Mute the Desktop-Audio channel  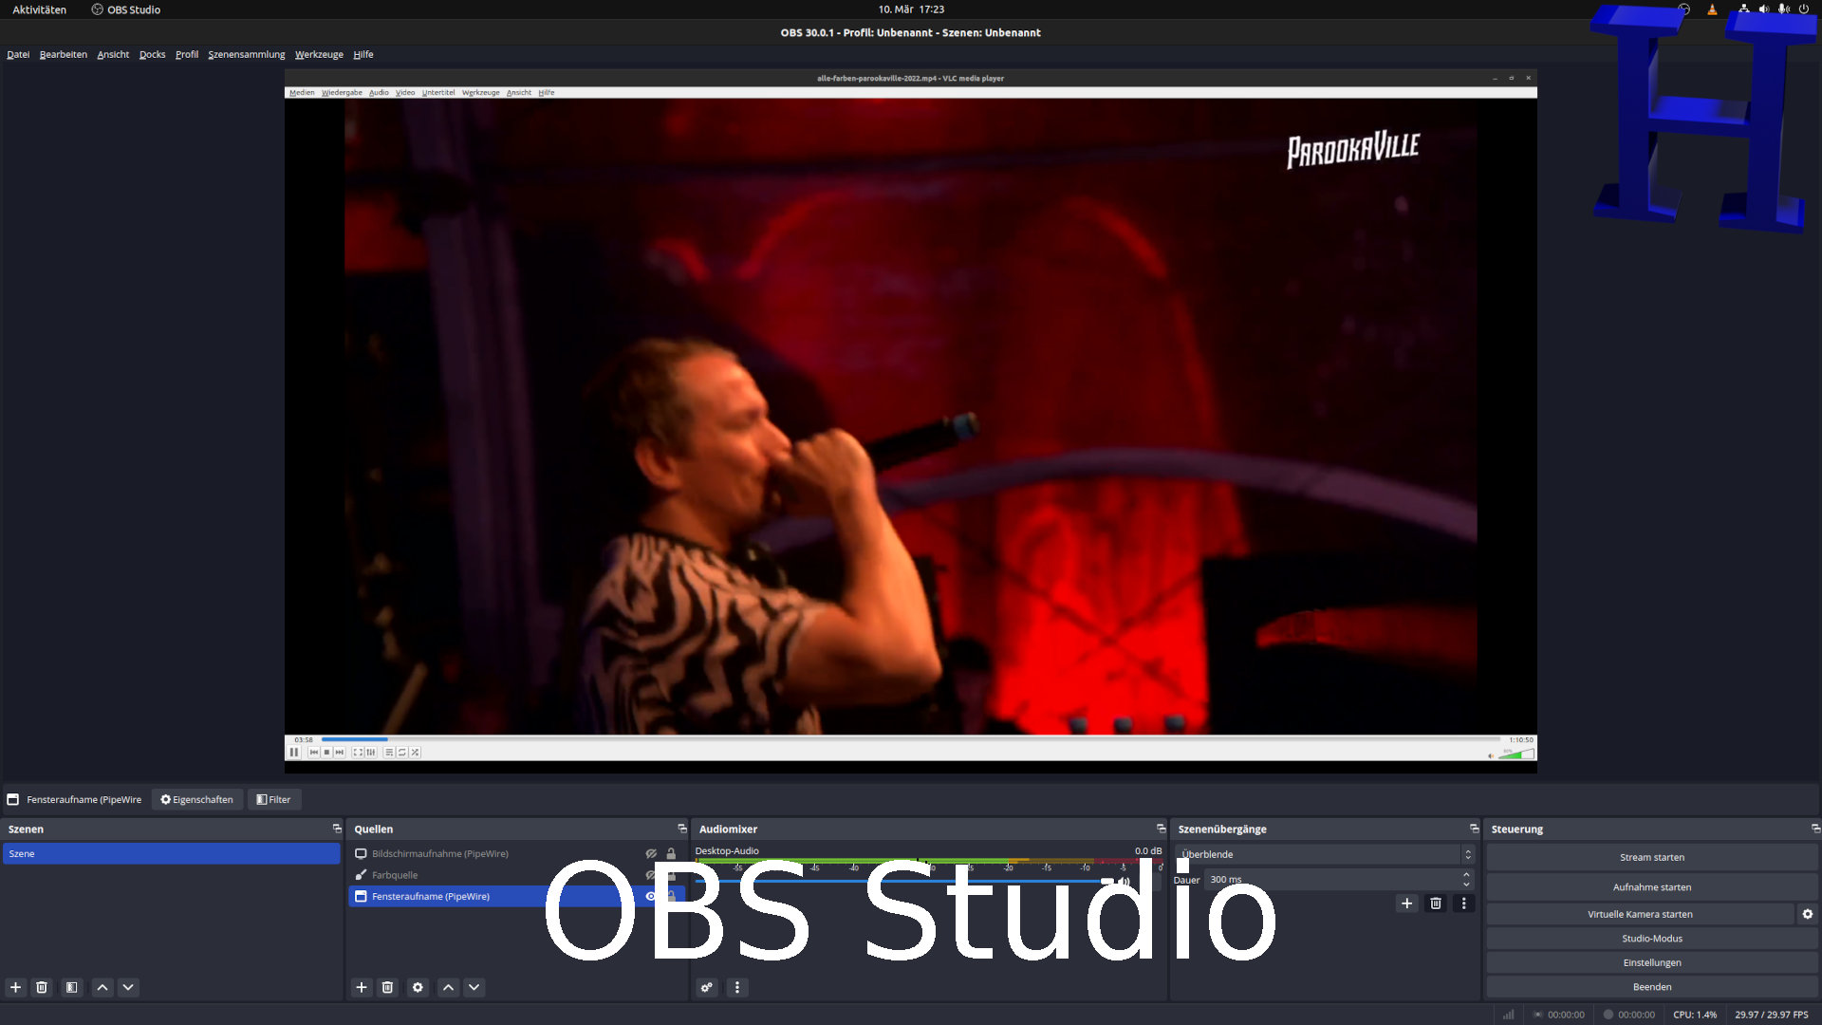pyautogui.click(x=1125, y=882)
